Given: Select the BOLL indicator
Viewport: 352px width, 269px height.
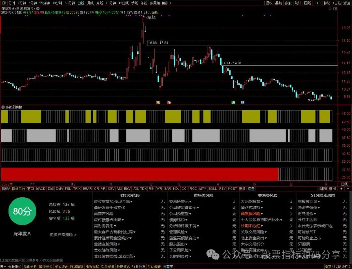Looking at the screenshot, I should coord(213,188).
